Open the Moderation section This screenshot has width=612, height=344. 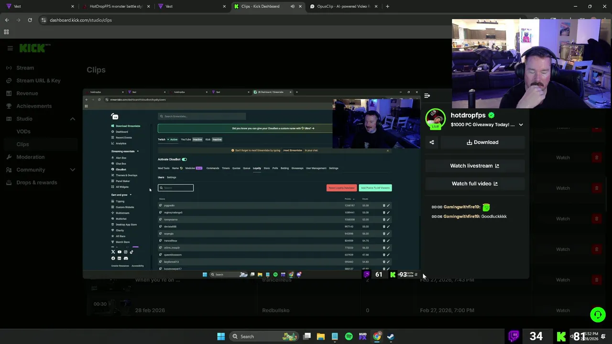pyautogui.click(x=30, y=157)
